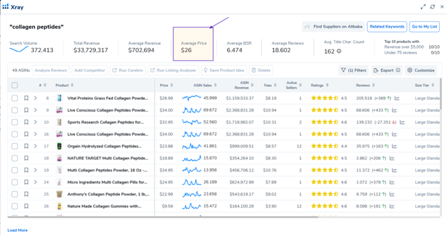Check the Sports Research Collagen Peptides row
This screenshot has height=235, width=447.
(15, 122)
